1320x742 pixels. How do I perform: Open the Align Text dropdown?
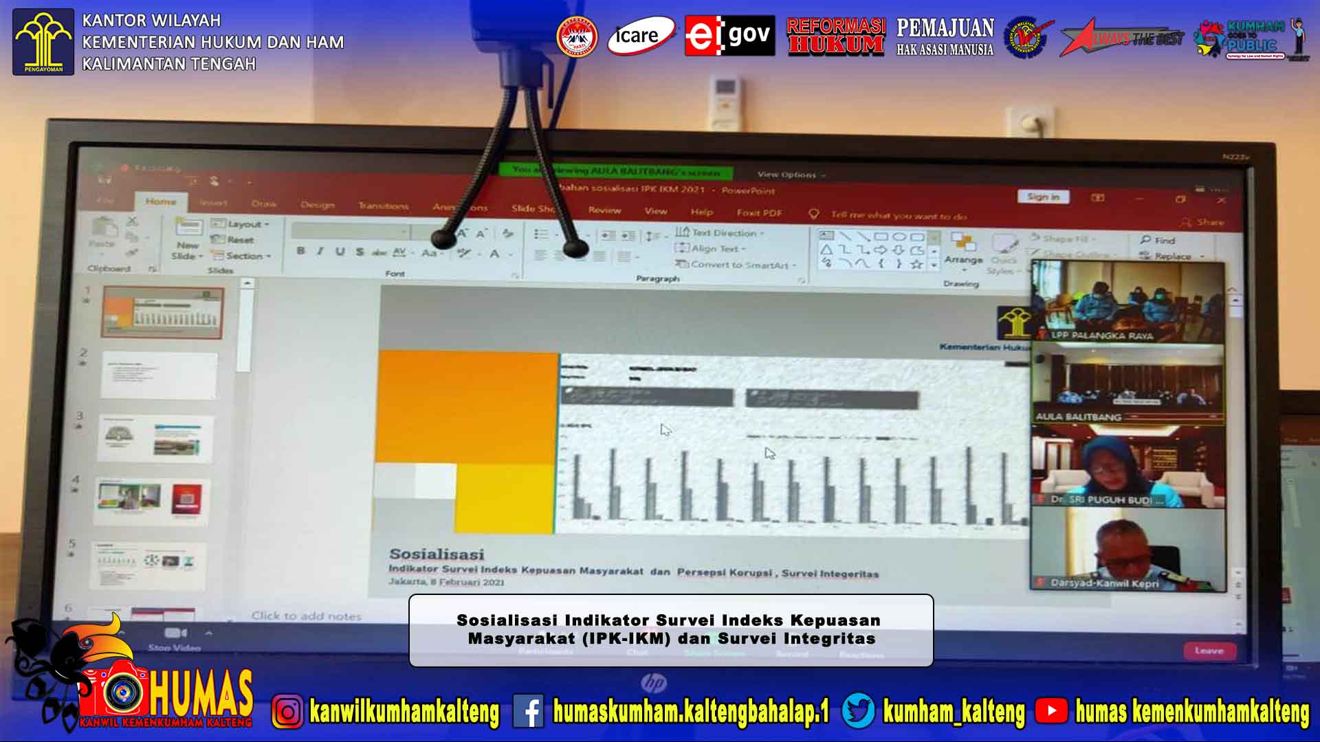710,249
